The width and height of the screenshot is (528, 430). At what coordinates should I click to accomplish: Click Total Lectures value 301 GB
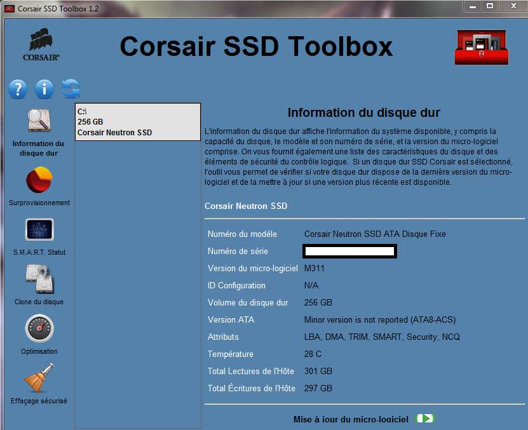(x=318, y=371)
